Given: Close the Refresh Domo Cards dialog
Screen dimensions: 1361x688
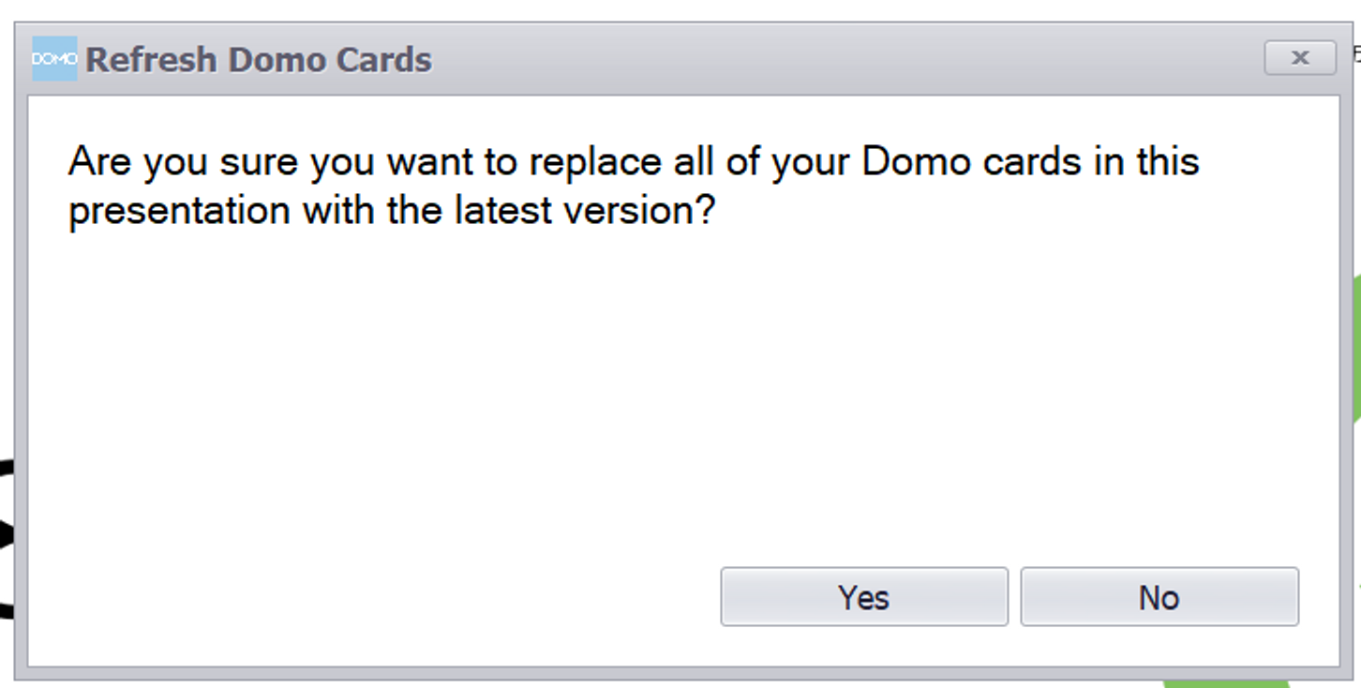Looking at the screenshot, I should click(x=1300, y=57).
